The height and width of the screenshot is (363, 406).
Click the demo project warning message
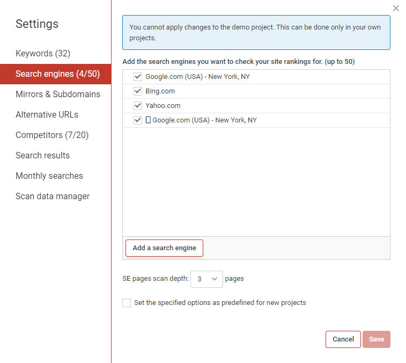coord(256,32)
